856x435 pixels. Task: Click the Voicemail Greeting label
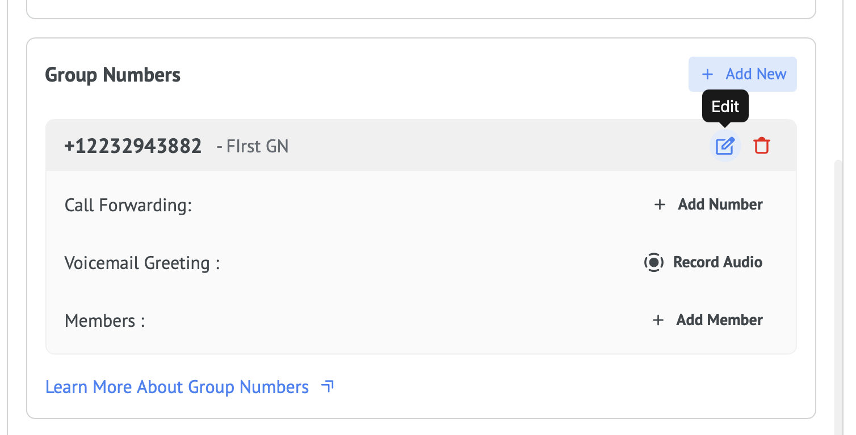pos(142,263)
